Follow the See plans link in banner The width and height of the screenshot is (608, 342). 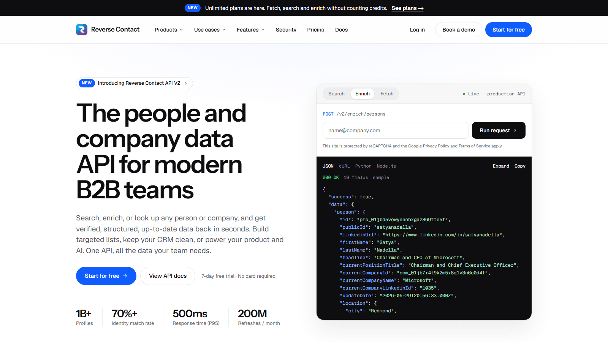pyautogui.click(x=407, y=8)
